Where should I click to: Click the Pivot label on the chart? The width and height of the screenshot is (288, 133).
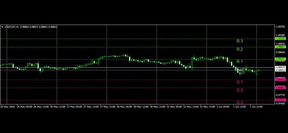[x=239, y=70]
